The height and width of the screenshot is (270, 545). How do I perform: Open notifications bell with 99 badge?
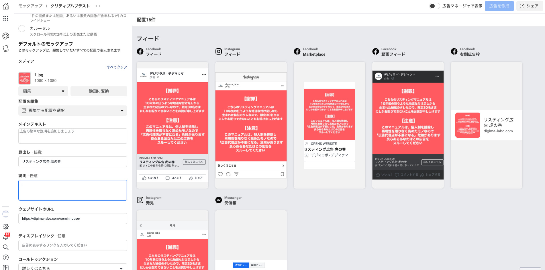point(6,237)
